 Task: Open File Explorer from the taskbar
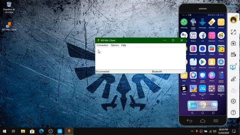(x=23, y=131)
